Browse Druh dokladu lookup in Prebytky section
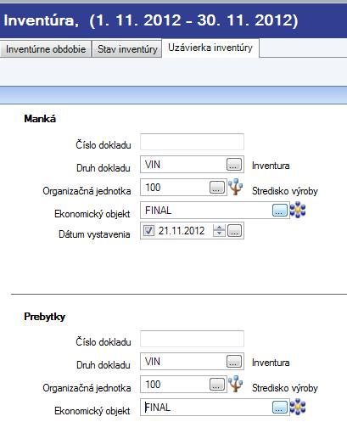This screenshot has width=347, height=439. click(234, 361)
